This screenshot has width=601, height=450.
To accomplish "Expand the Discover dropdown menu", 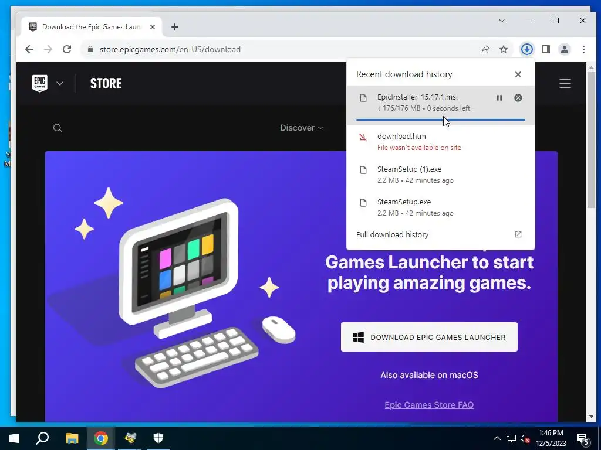I will [301, 128].
